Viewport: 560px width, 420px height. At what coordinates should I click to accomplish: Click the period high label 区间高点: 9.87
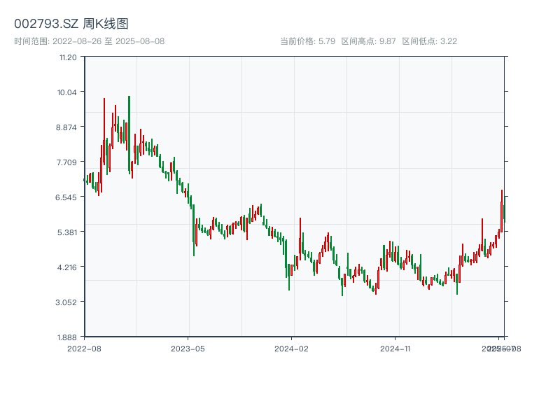click(369, 41)
